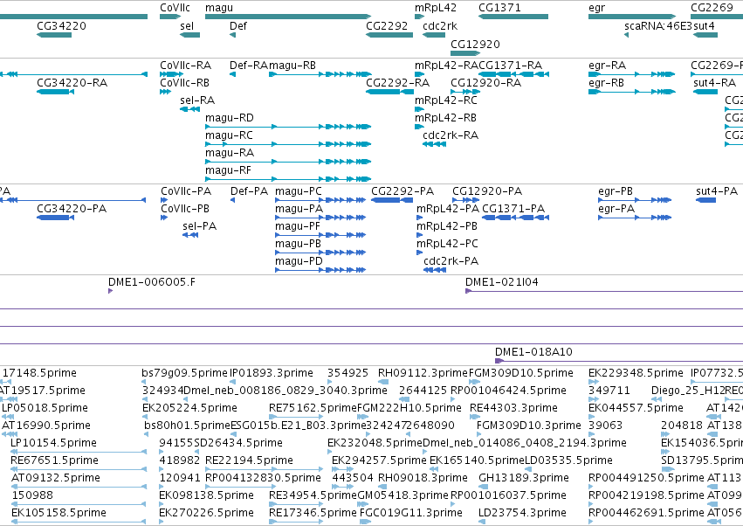Click the magu-RA transcript
This screenshot has width=743, height=526.
[288, 162]
